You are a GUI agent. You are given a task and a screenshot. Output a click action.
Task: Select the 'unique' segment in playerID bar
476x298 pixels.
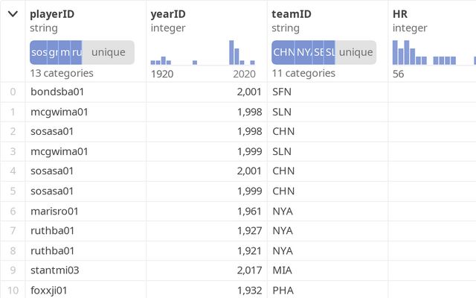(108, 52)
